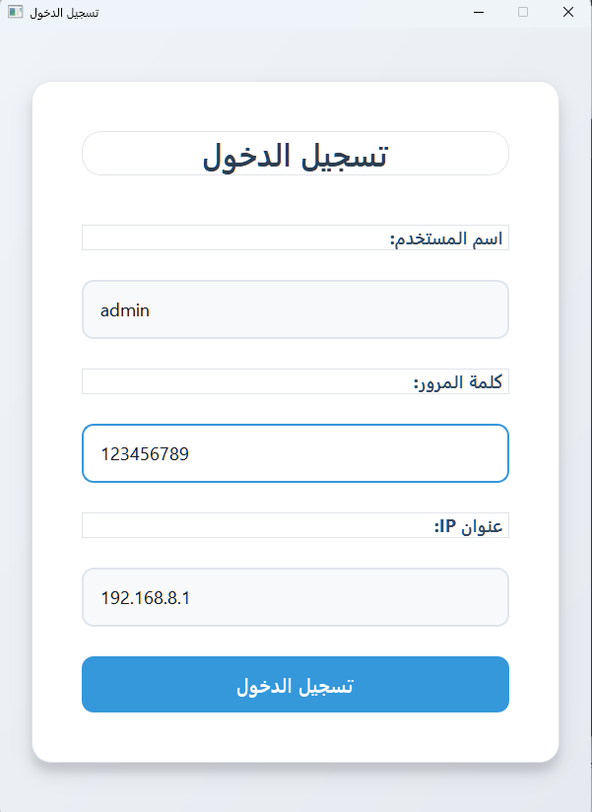Click the window title text in title bar
Image resolution: width=592 pixels, height=812 pixels.
click(x=64, y=13)
